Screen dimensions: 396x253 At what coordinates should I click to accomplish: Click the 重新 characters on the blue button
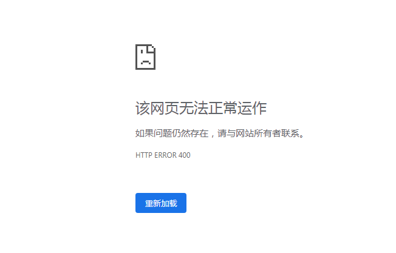153,203
